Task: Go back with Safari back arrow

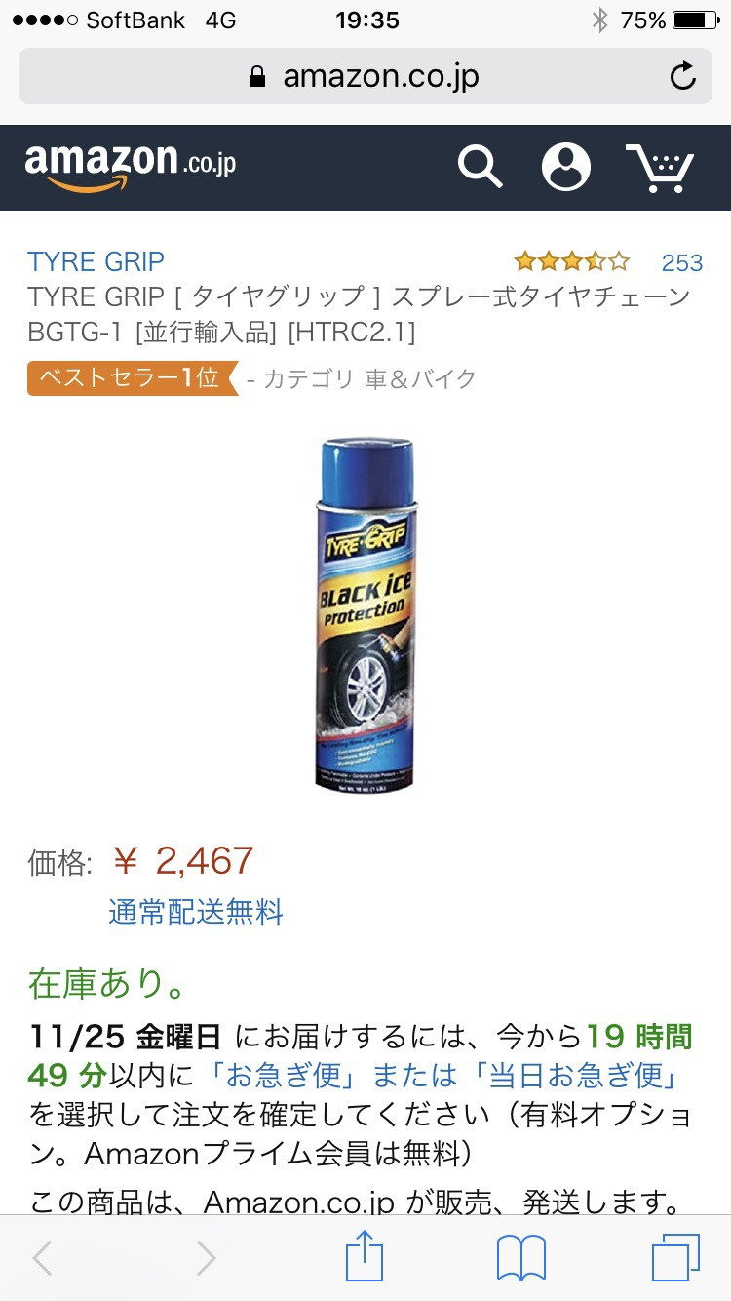Action: 42,1258
